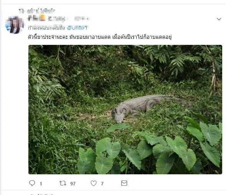Click the Thai replying-to label before @UnixFT
Viewport: 226px width, 195px height.
click(x=46, y=28)
